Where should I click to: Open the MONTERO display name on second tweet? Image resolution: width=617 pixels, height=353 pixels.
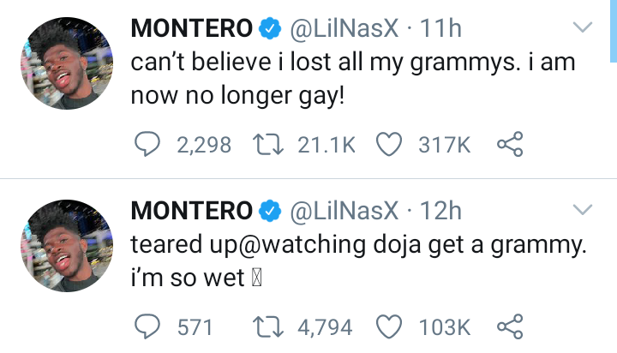(191, 210)
